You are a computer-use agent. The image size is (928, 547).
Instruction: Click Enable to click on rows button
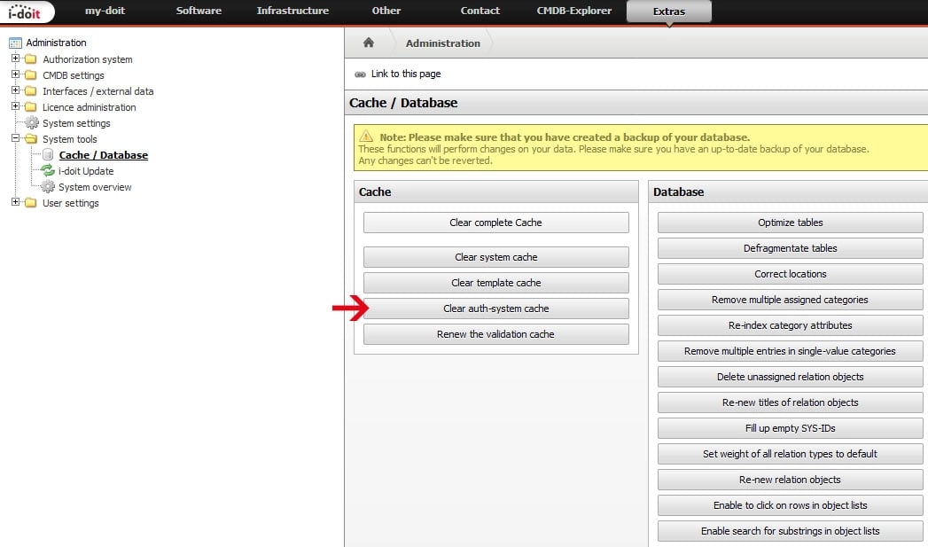[790, 505]
